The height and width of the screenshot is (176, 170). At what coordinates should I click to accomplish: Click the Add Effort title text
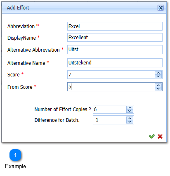18,8
